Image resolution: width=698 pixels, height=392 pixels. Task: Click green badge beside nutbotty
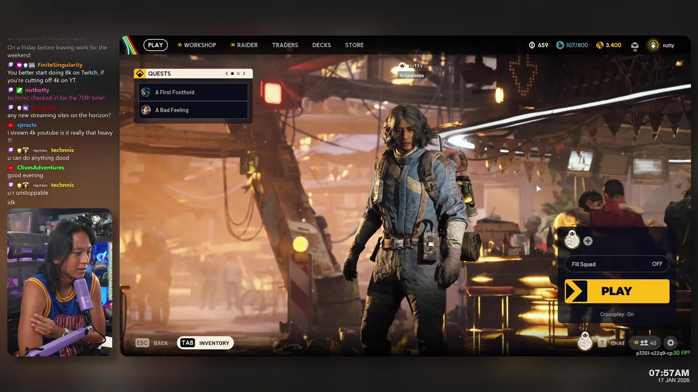19,90
